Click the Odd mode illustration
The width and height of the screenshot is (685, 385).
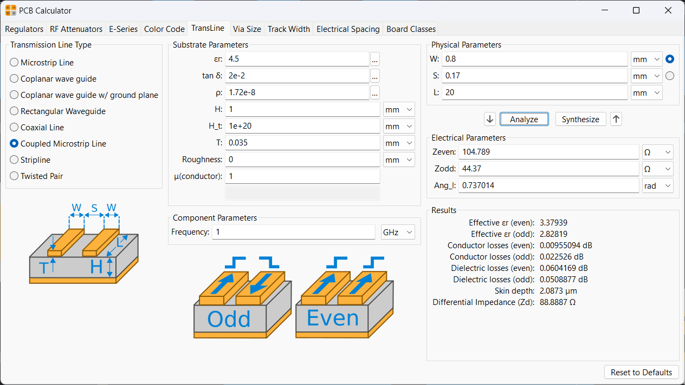click(x=243, y=297)
